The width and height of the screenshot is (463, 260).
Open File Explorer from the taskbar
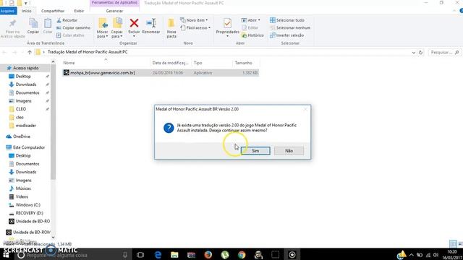coord(174,255)
